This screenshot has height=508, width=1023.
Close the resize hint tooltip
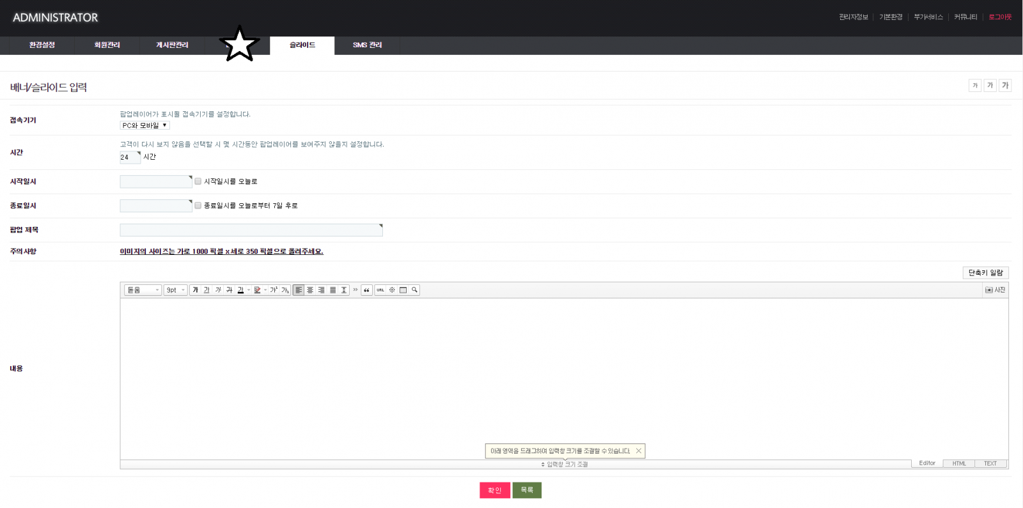[x=638, y=451]
